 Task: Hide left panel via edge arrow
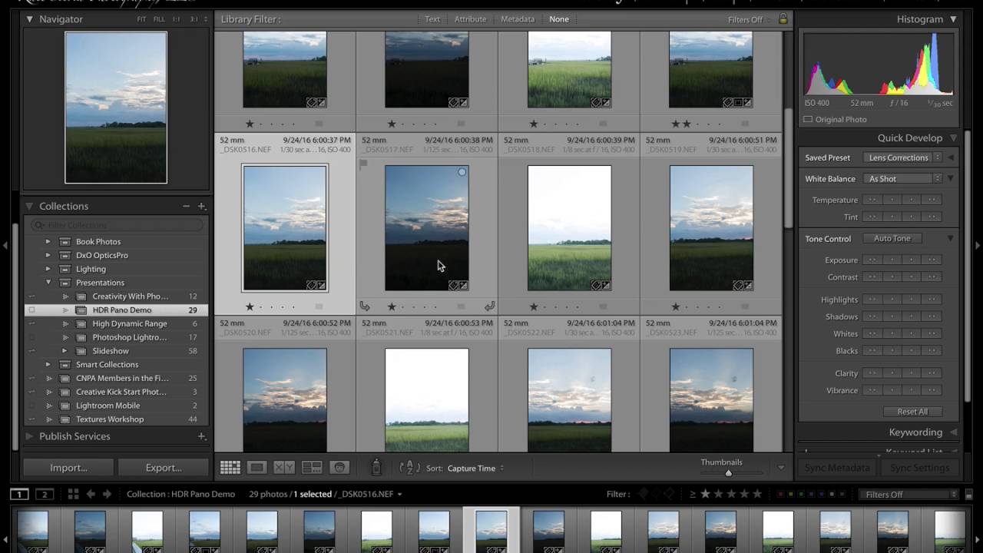click(5, 246)
